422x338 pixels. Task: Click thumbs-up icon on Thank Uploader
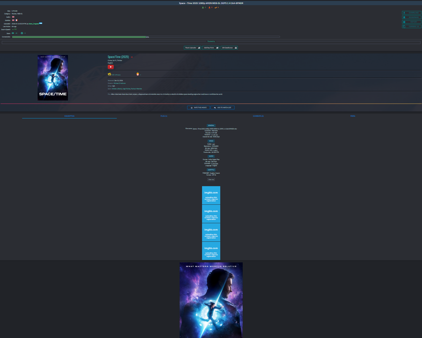pos(199,48)
